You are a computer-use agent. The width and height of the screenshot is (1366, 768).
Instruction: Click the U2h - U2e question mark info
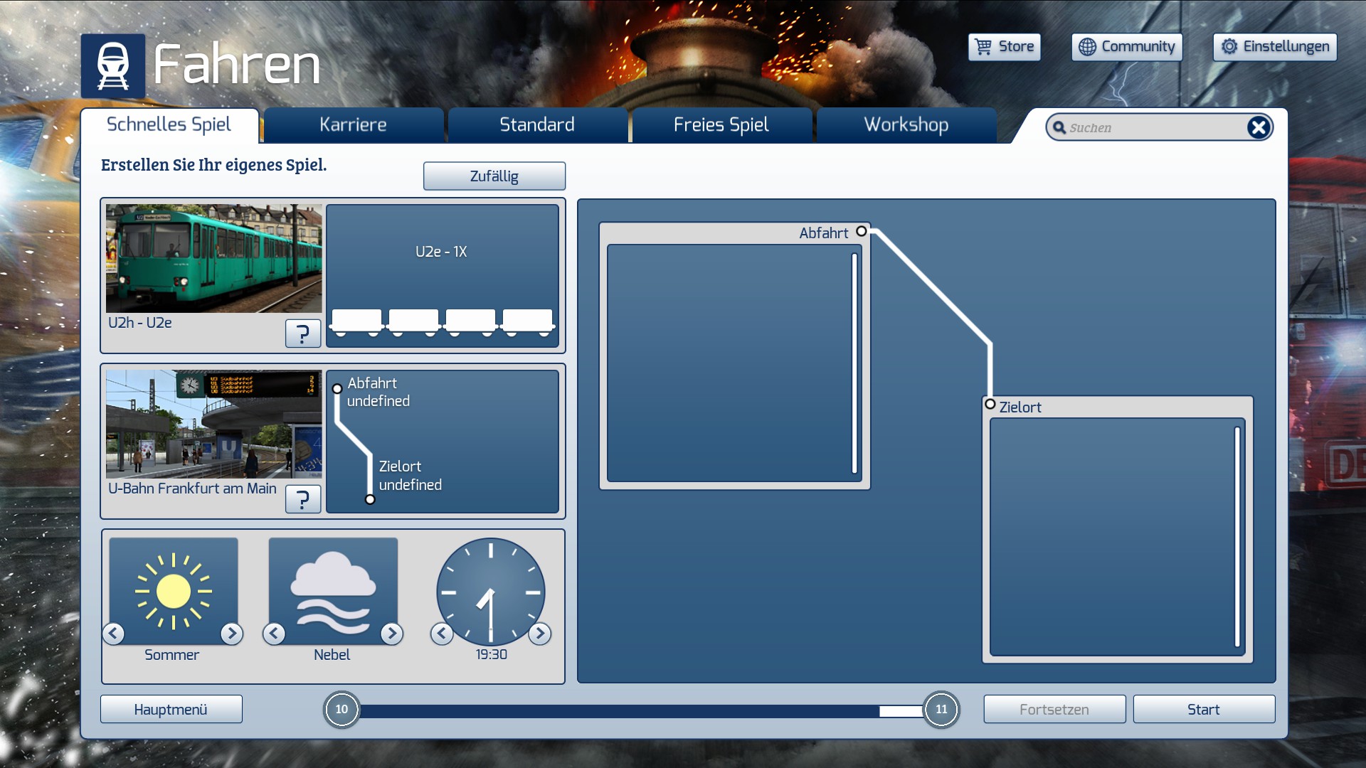(x=302, y=333)
